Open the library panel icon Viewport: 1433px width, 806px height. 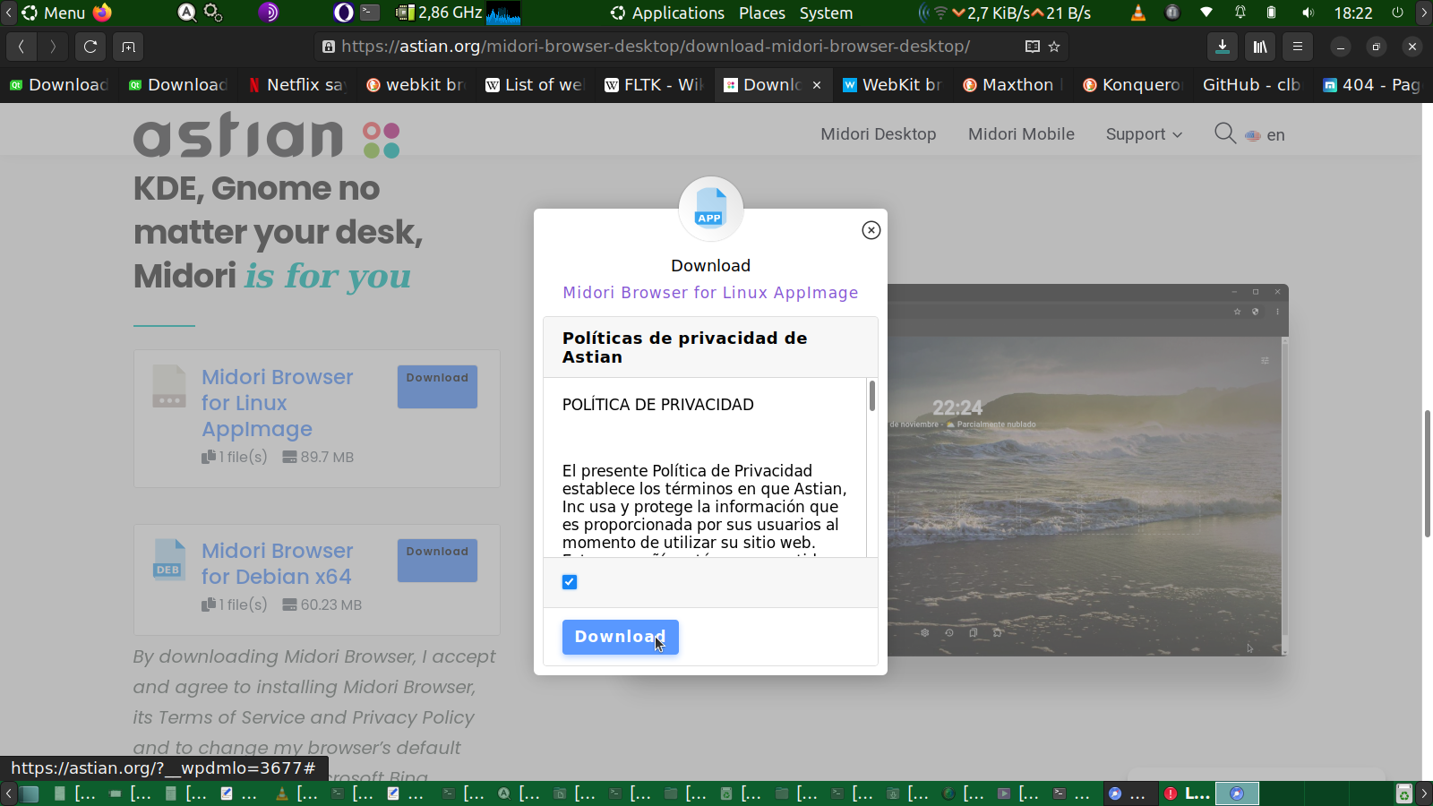1260,47
